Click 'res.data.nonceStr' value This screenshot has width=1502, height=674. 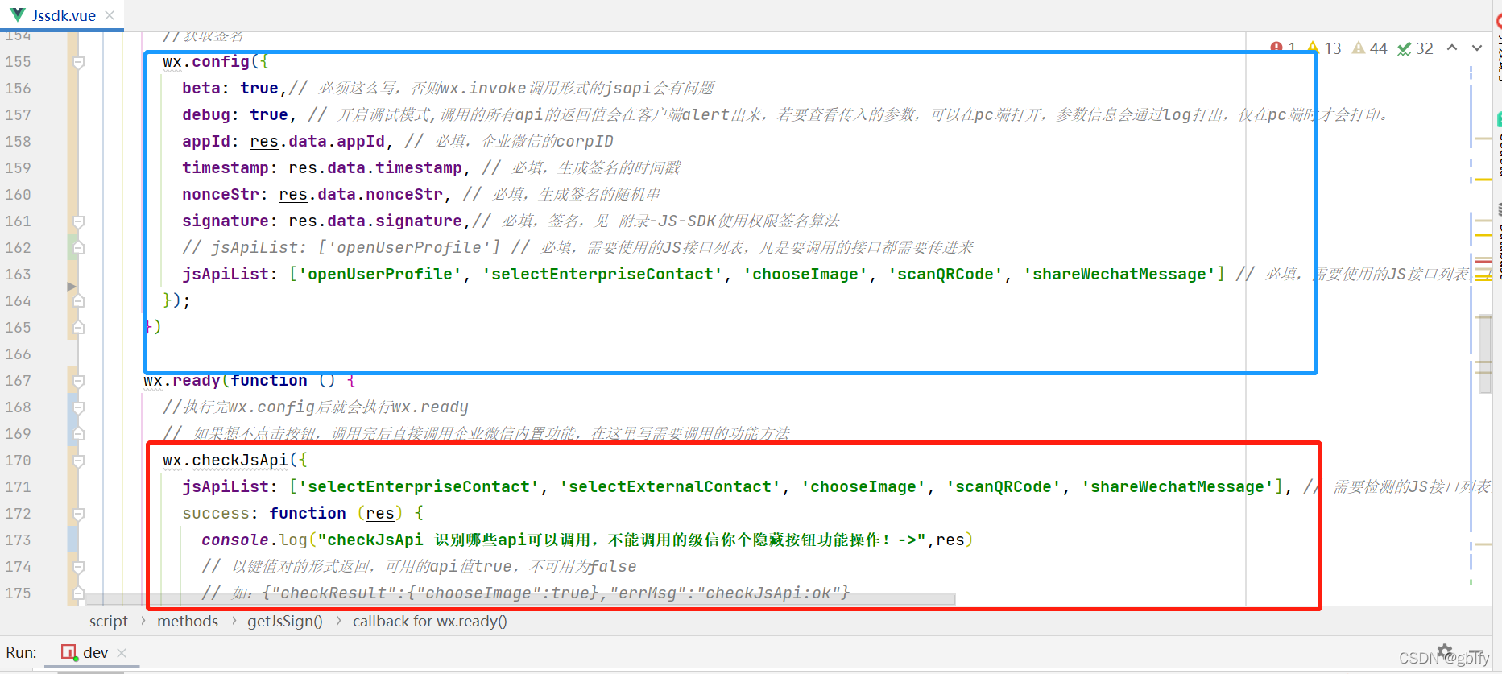[x=361, y=195]
